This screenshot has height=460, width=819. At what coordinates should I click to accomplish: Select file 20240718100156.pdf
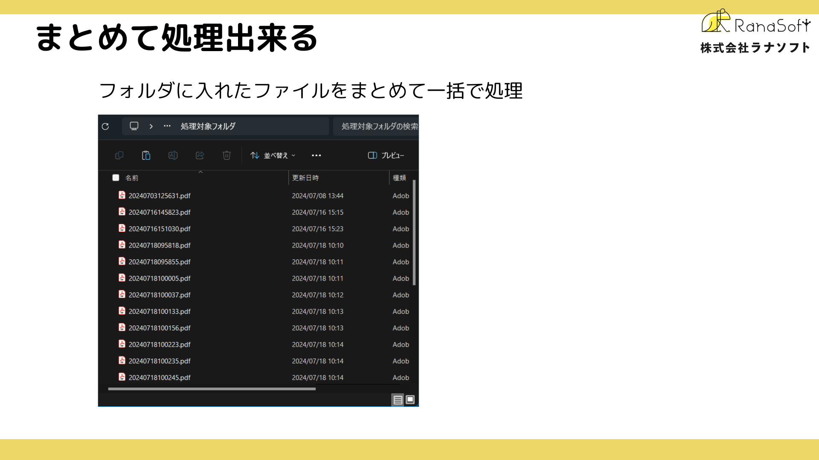[160, 328]
